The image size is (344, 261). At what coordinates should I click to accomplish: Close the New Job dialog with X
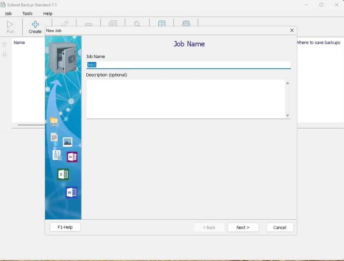tap(292, 31)
